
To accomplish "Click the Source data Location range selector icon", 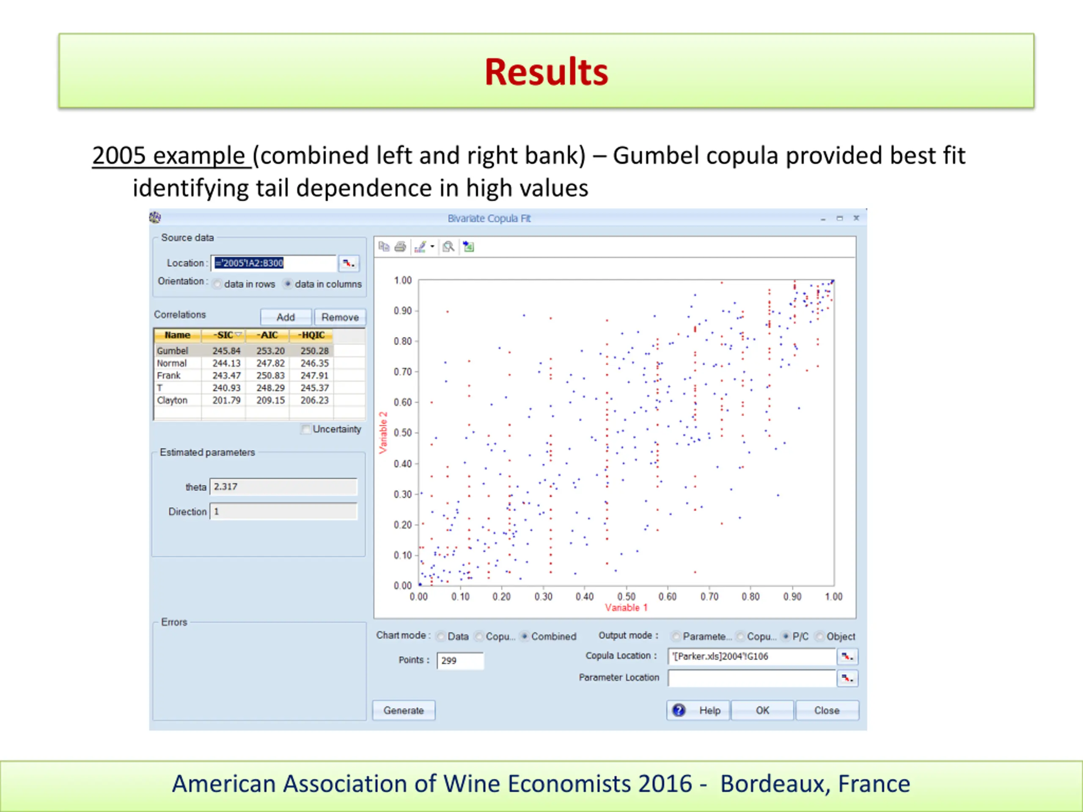I will [349, 263].
